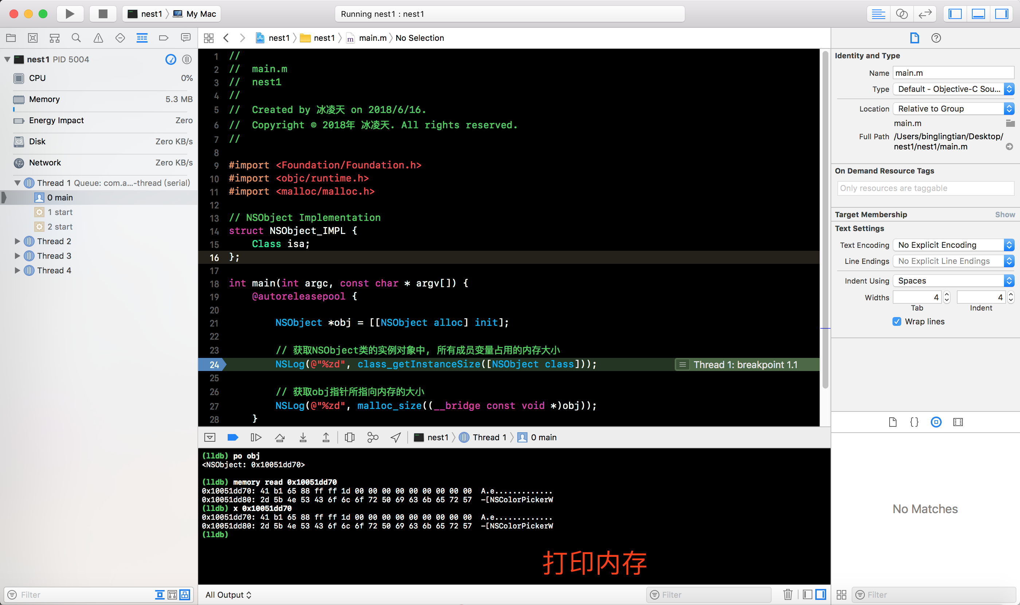Open the All Output console selector

click(x=228, y=594)
